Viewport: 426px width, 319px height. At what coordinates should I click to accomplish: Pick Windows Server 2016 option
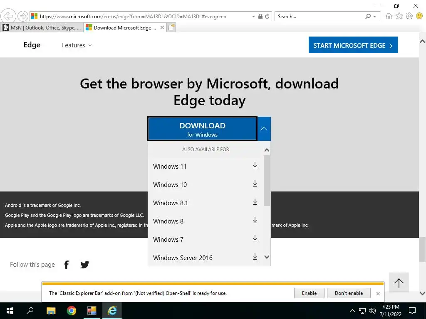[x=183, y=258]
